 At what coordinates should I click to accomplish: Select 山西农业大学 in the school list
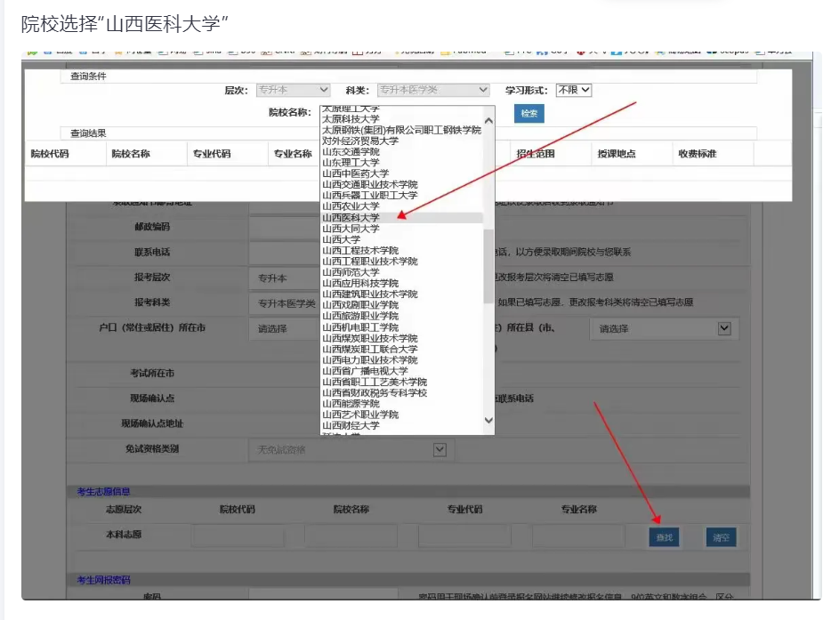(x=351, y=206)
